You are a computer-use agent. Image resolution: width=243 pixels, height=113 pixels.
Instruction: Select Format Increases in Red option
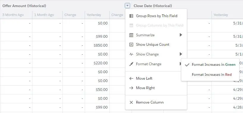pos(210,75)
